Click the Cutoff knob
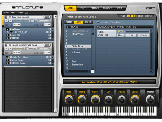This screenshot has height=122, width=162. (95, 99)
